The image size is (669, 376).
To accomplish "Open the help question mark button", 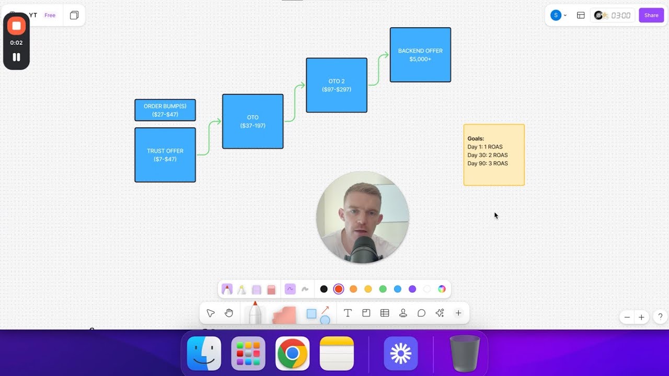I will pos(661,316).
